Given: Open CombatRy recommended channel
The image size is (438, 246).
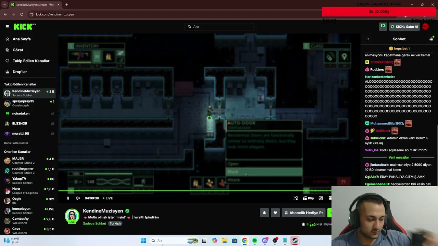Looking at the screenshot, I should click(29, 221).
